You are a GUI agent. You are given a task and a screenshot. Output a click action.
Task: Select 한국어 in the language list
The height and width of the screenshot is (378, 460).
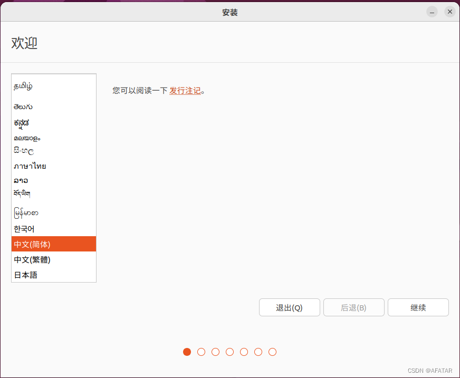point(54,229)
